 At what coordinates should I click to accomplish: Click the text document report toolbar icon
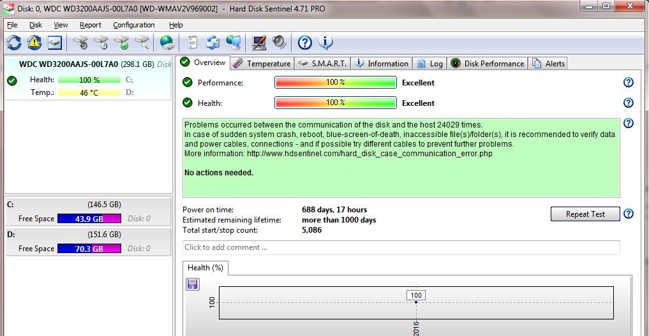pyautogui.click(x=192, y=43)
